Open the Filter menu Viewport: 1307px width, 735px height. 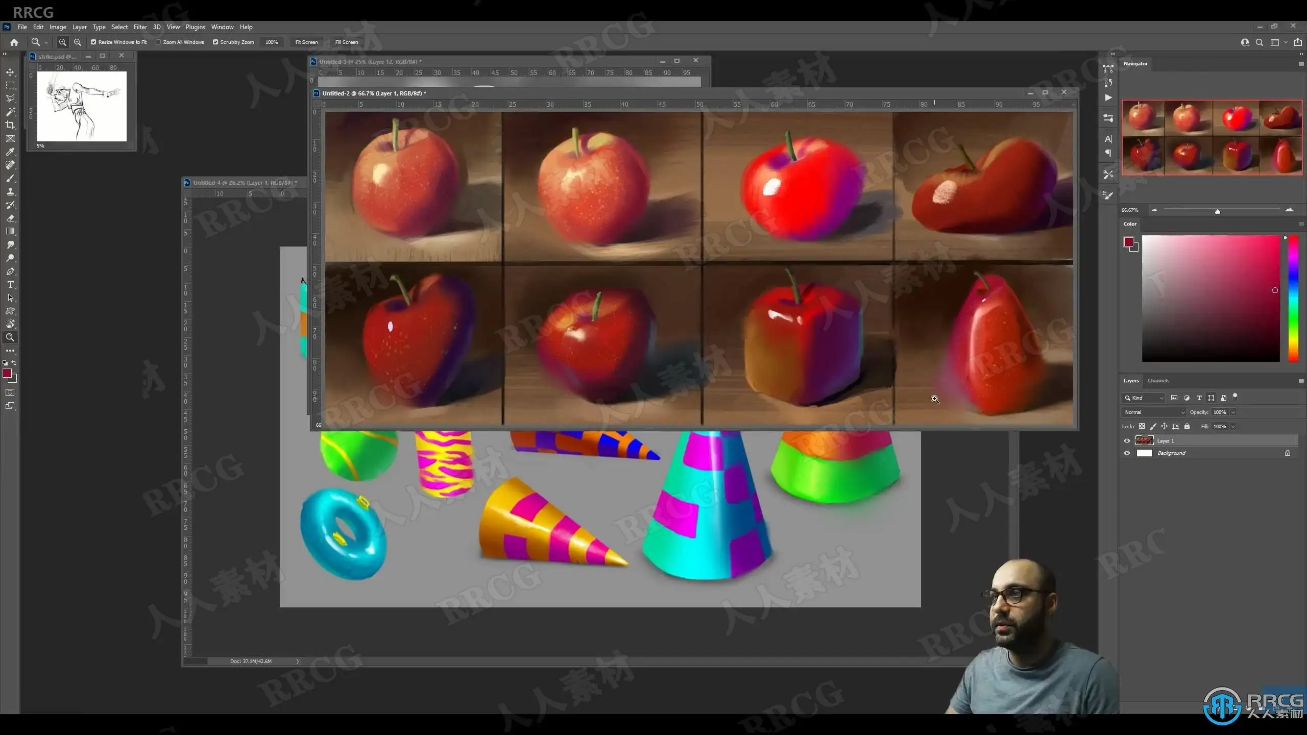click(140, 27)
